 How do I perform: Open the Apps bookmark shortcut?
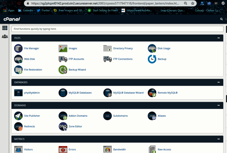pos(9,10)
